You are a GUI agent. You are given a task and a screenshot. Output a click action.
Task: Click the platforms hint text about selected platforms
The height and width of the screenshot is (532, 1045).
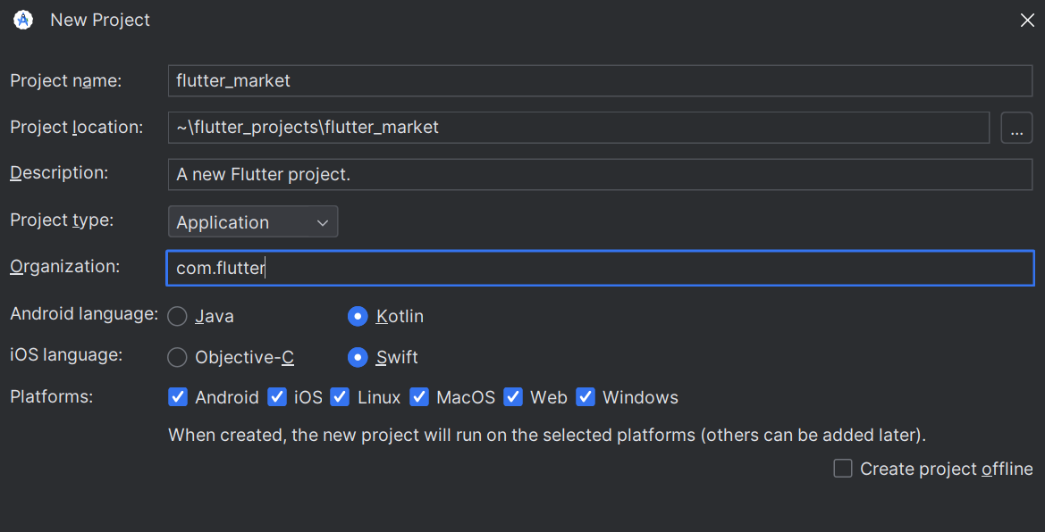547,436
